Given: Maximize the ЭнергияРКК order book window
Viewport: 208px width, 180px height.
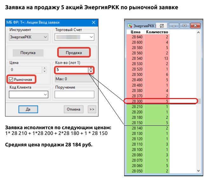Looking at the screenshot, I should click(x=184, y=26).
